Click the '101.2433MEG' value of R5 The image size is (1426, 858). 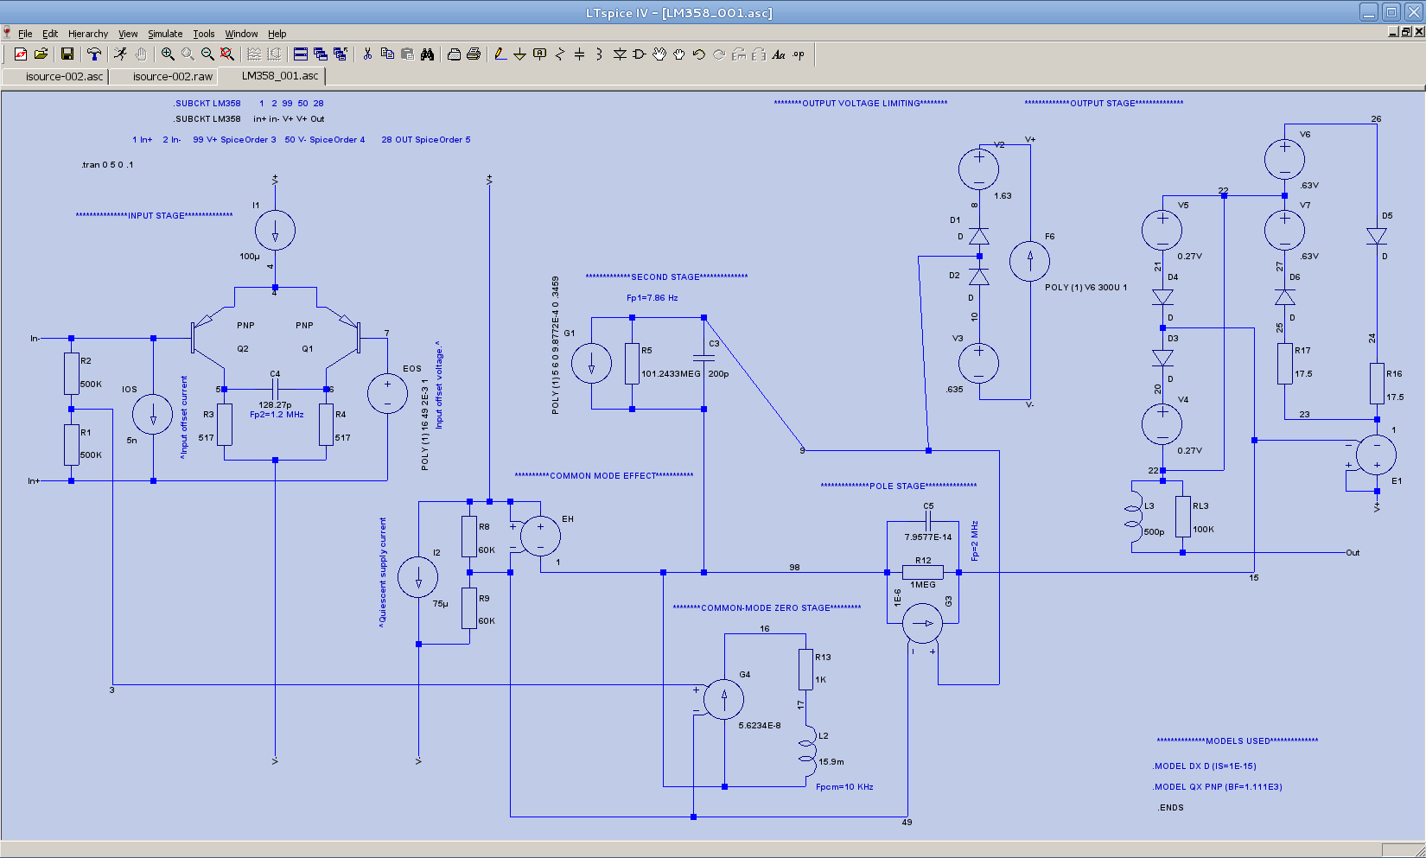click(x=671, y=373)
